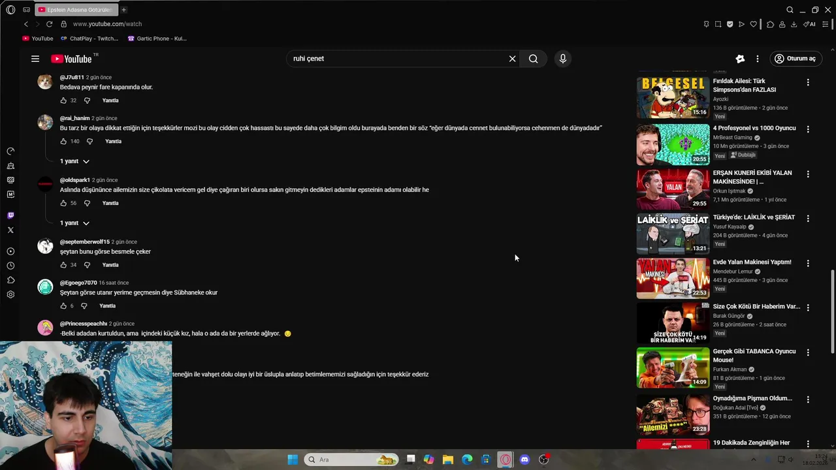Reload the page with the refresh icon

(49, 24)
